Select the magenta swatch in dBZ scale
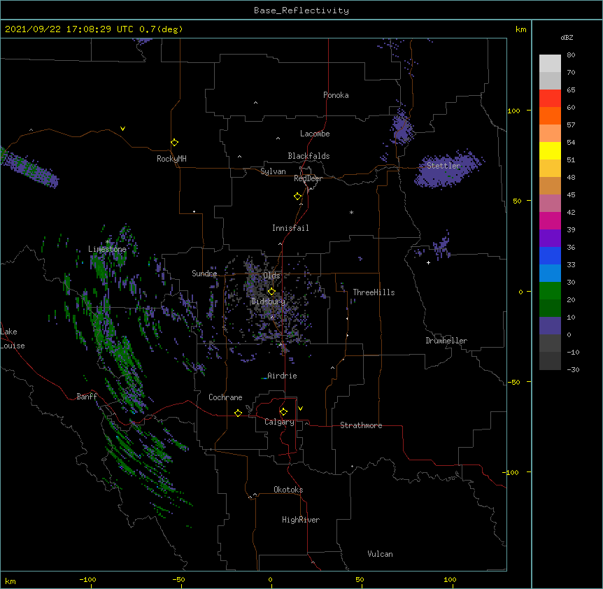The height and width of the screenshot is (589, 603). pos(550,220)
